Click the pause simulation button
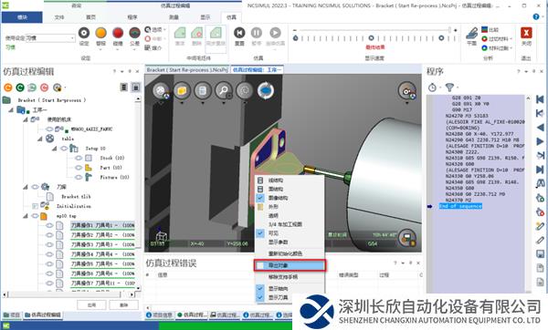This screenshot has width=548, height=330. 257,33
